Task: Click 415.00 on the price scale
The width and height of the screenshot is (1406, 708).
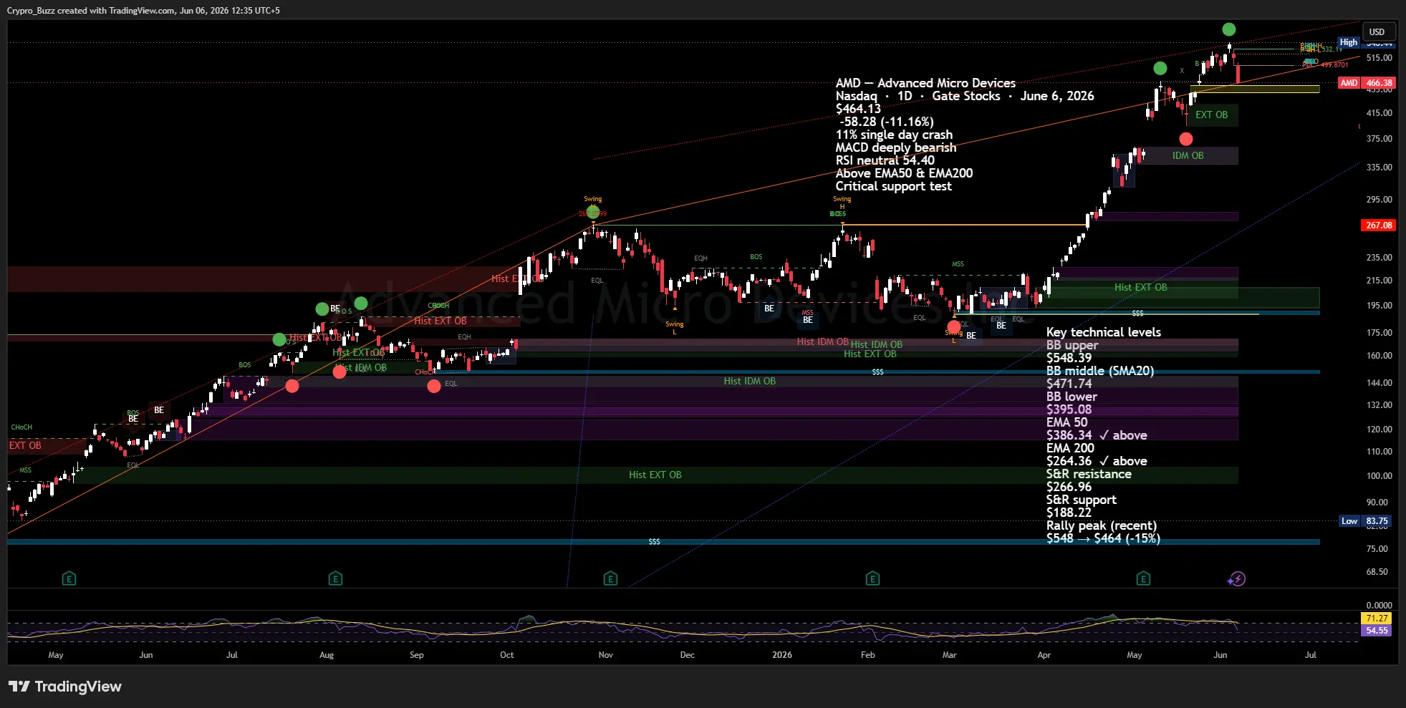Action: (x=1379, y=113)
